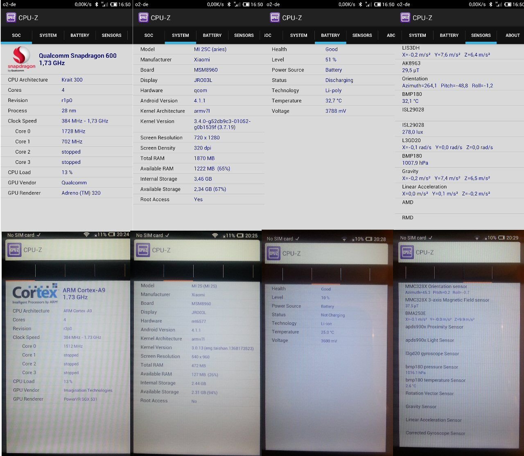Click the '3600 mV' voltage value
The image size is (524, 456).
pos(329,341)
